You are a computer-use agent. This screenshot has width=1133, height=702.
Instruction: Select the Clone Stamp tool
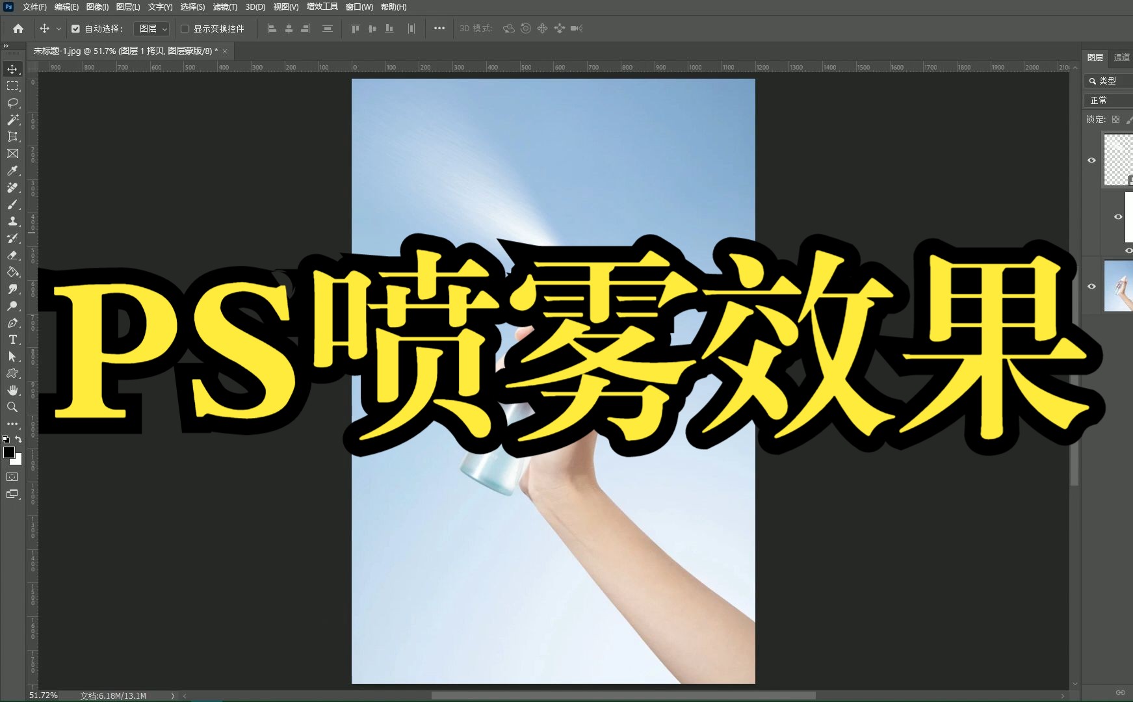(12, 222)
